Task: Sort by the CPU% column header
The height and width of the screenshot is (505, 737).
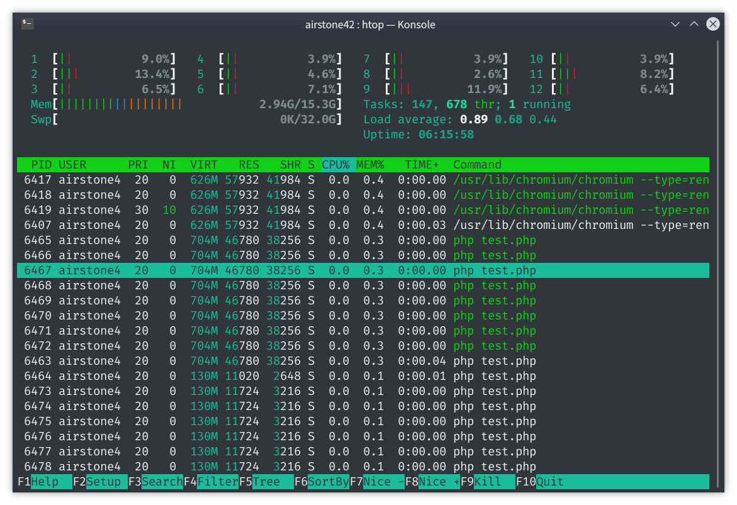Action: click(x=335, y=165)
